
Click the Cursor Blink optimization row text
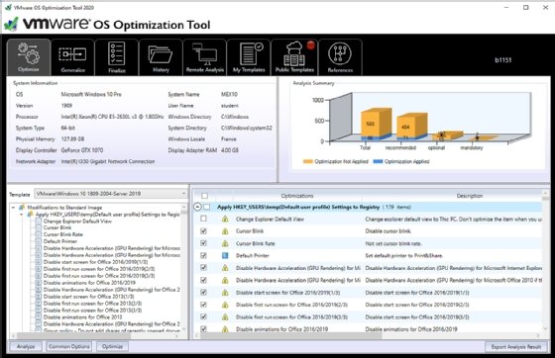(x=250, y=231)
